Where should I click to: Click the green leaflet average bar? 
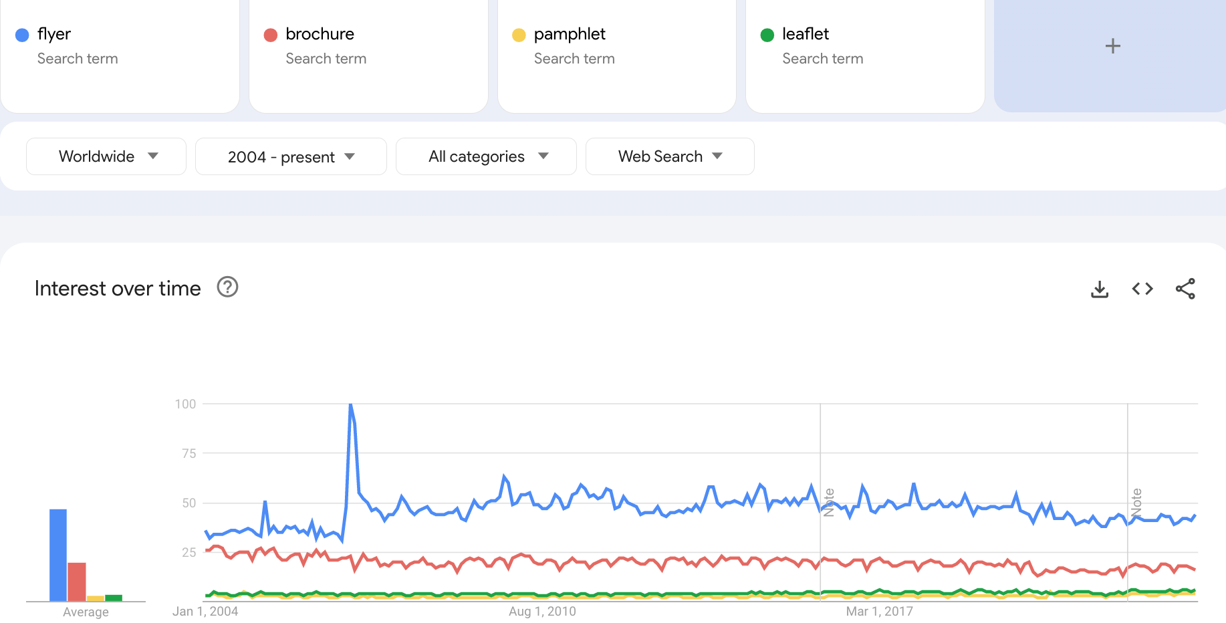point(114,598)
